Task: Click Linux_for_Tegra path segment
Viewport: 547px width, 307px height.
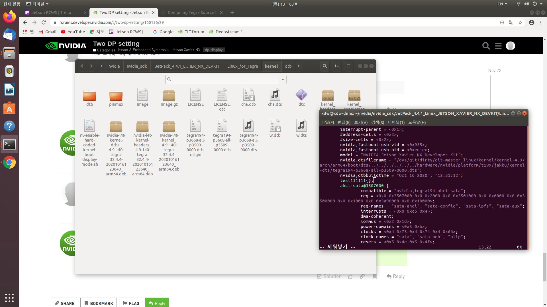Action: coord(242,66)
